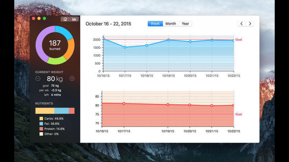This screenshot has width=289, height=162.
Task: Go to the next week arrow
Action: coord(250,24)
